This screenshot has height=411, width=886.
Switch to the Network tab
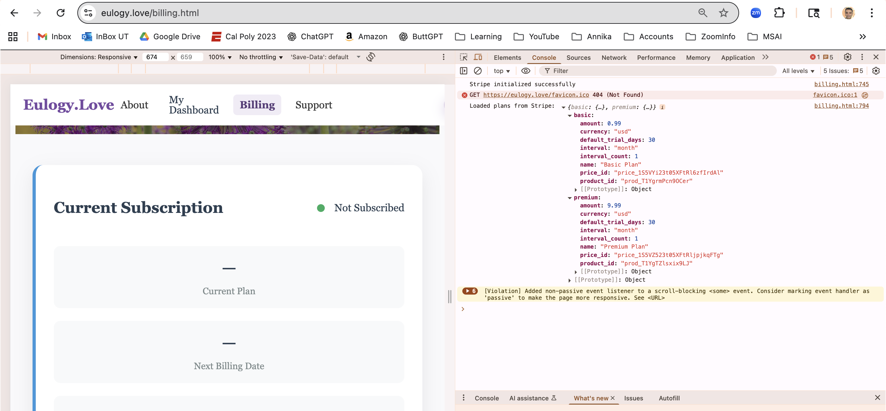coord(614,58)
